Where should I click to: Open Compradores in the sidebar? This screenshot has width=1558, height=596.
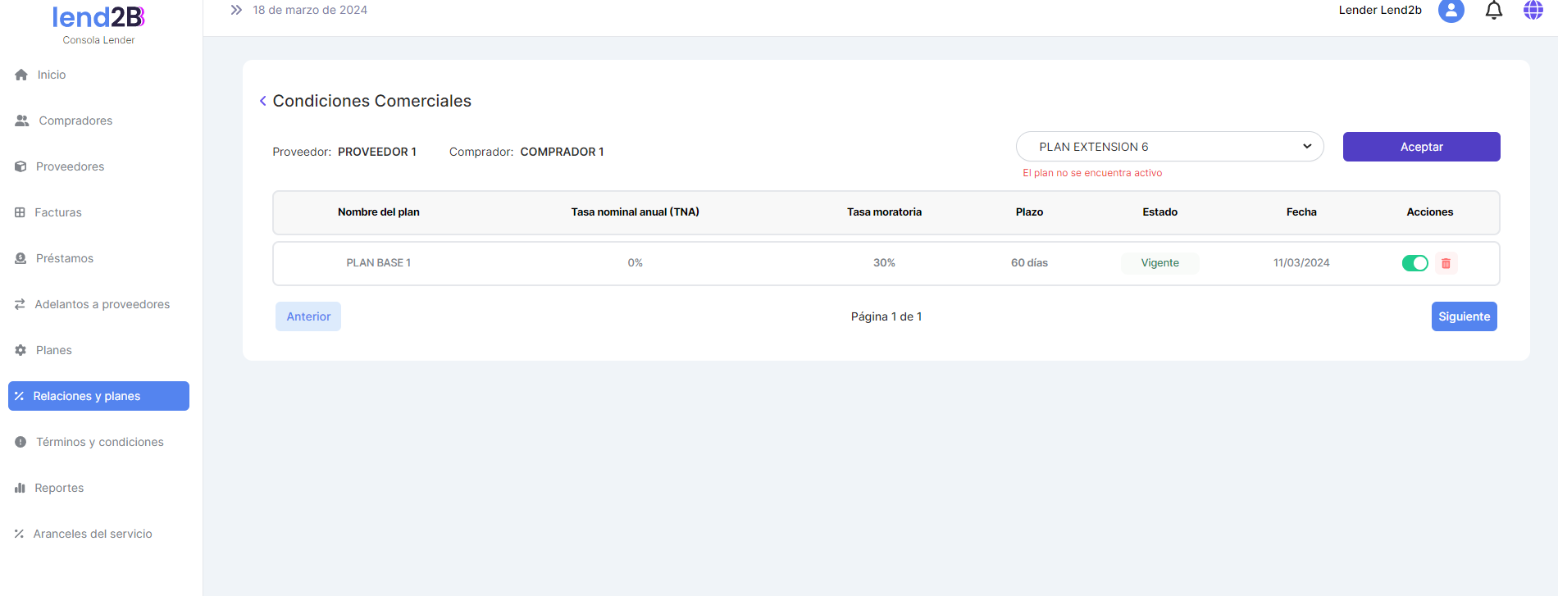pos(75,121)
